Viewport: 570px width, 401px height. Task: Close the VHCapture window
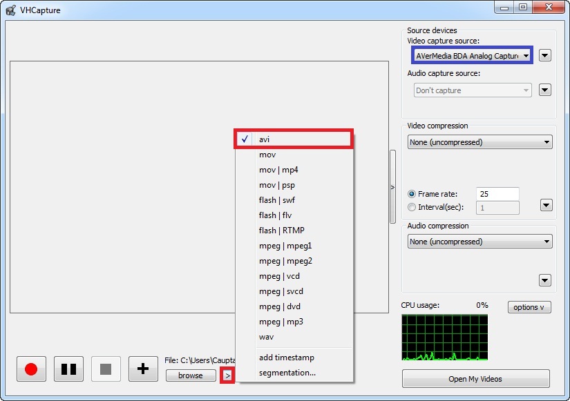(x=549, y=8)
